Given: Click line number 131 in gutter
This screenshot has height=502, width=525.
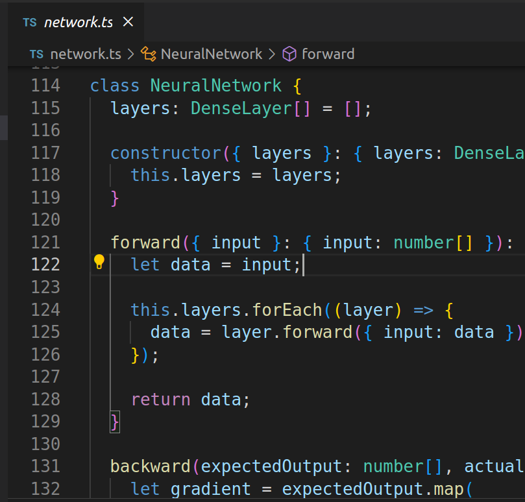Looking at the screenshot, I should tap(45, 466).
